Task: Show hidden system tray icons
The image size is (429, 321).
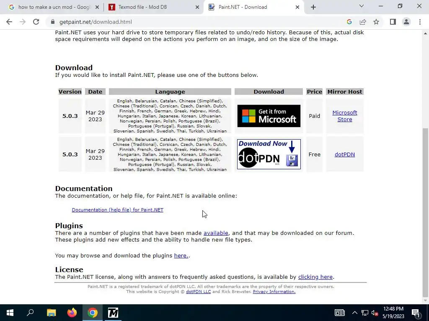Action: pos(354,313)
